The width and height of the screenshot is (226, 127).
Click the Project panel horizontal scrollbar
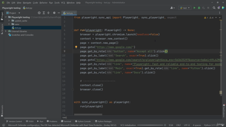pos(25,118)
